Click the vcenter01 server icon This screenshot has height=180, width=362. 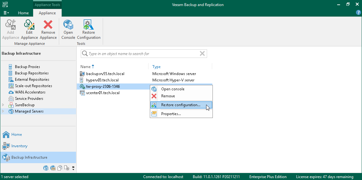pyautogui.click(x=82, y=93)
